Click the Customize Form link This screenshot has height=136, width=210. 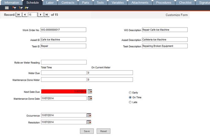177,15
